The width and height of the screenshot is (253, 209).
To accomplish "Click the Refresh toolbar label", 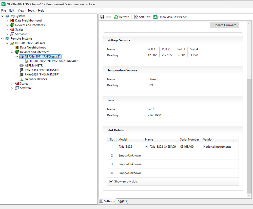I will [124, 17].
